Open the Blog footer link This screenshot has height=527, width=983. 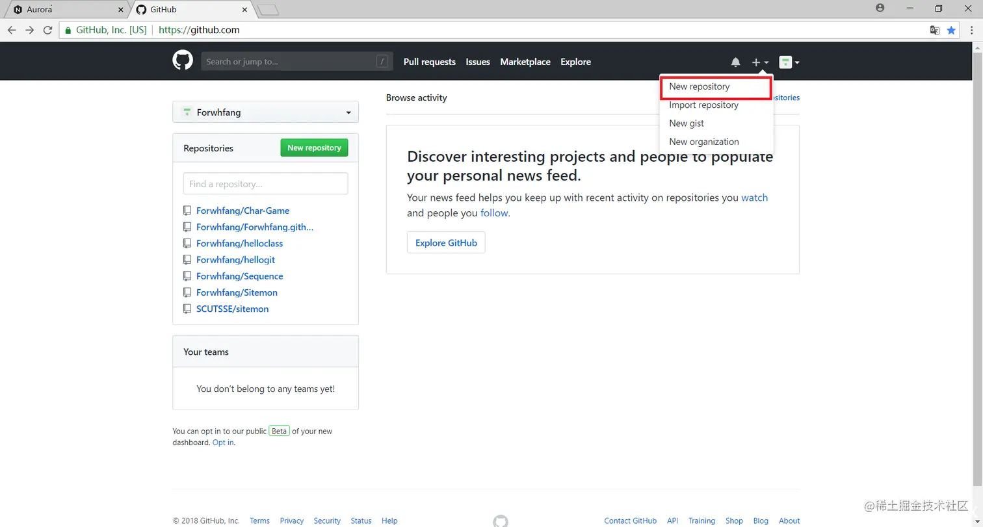pyautogui.click(x=761, y=521)
